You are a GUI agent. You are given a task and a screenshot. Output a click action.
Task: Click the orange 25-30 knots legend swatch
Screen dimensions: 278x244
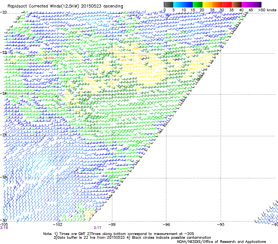[217, 5]
